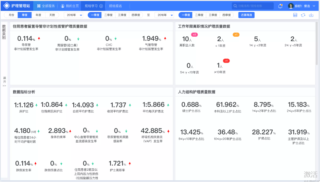Open the 全部服务 menu
The width and height of the screenshot is (320, 182).
(x=46, y=6)
